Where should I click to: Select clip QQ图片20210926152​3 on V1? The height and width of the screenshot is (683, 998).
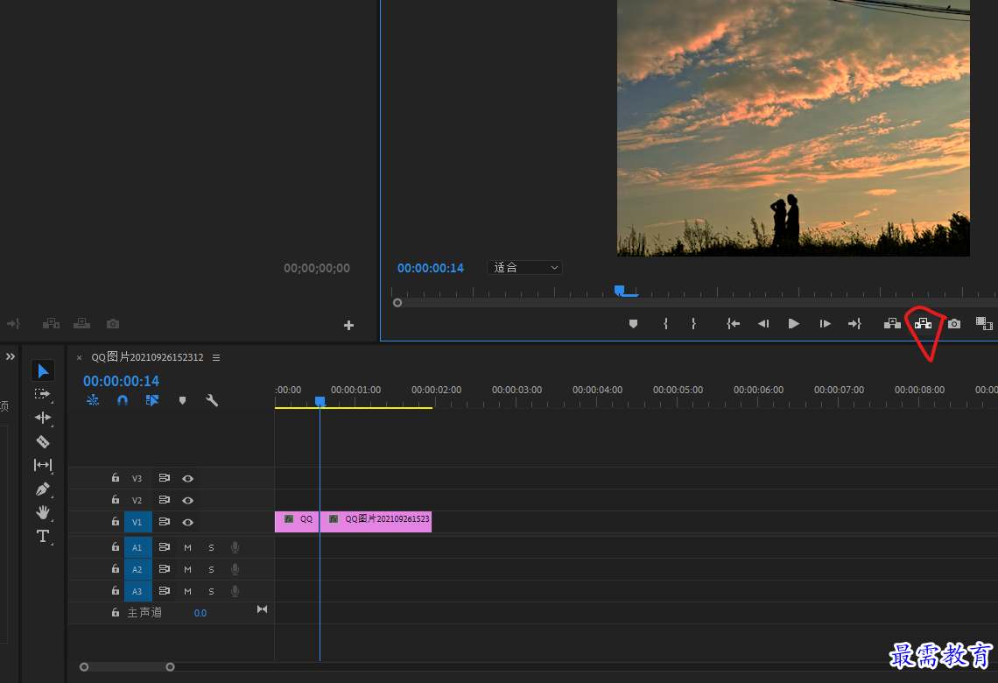tap(376, 521)
